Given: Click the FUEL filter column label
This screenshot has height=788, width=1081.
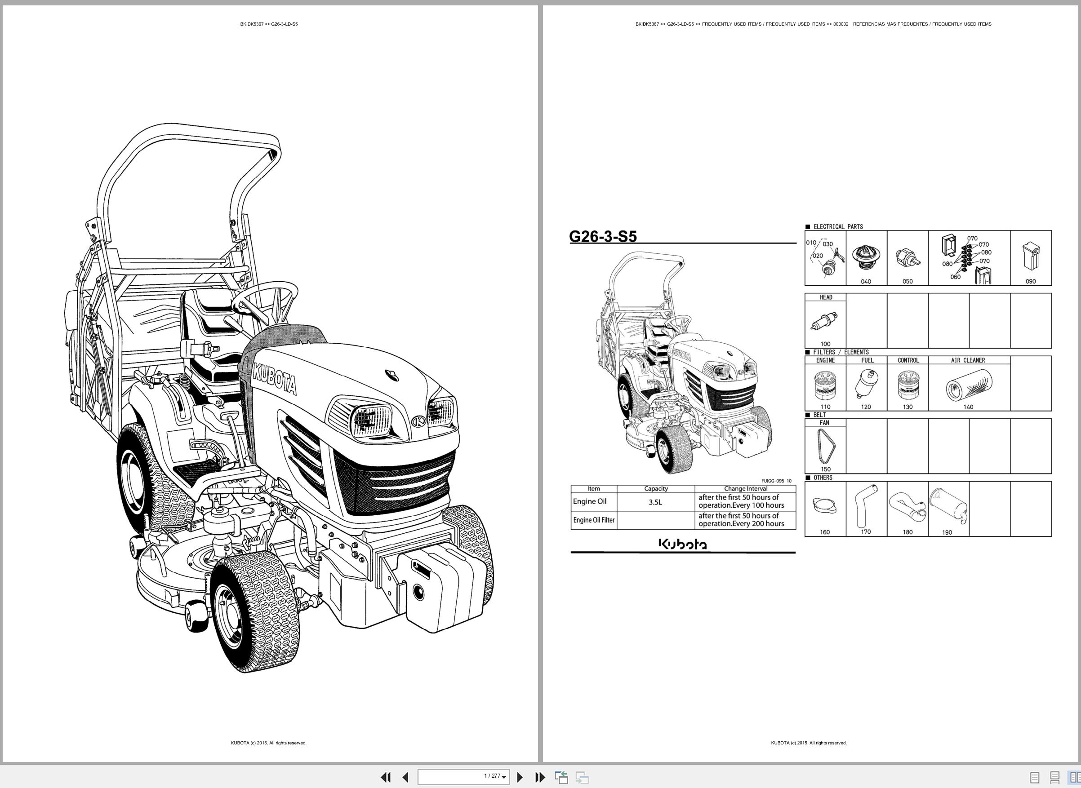Looking at the screenshot, I should [x=867, y=360].
